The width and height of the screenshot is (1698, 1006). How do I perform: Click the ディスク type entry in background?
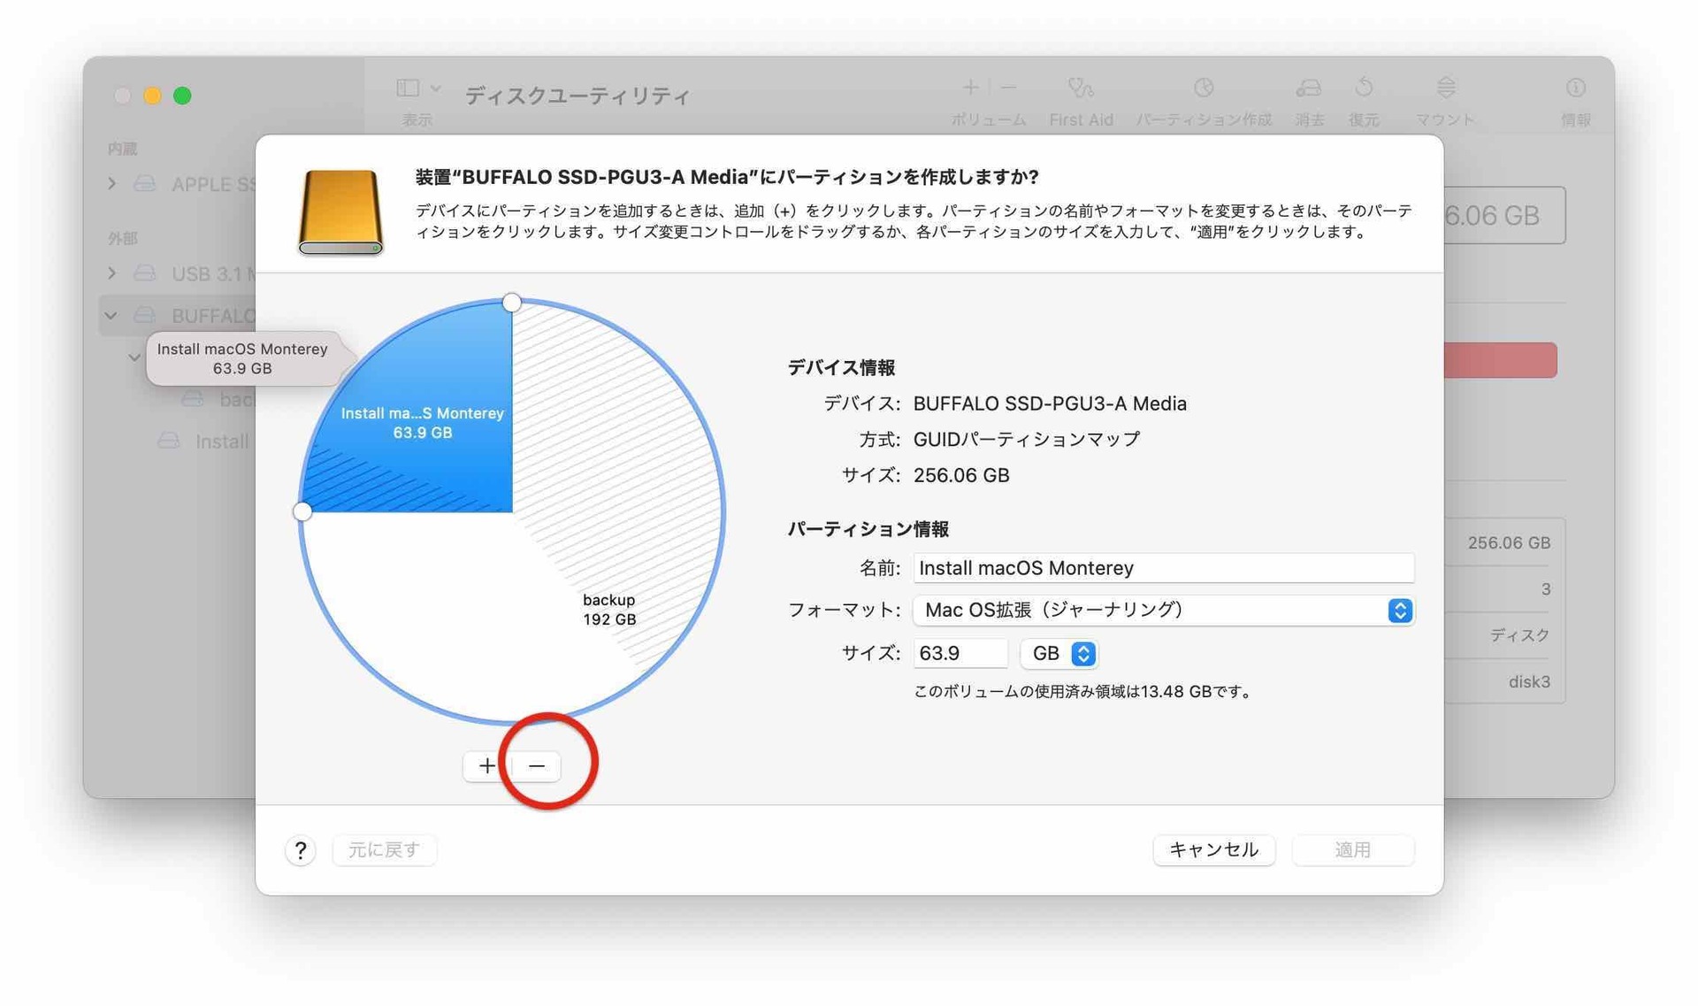click(x=1520, y=635)
